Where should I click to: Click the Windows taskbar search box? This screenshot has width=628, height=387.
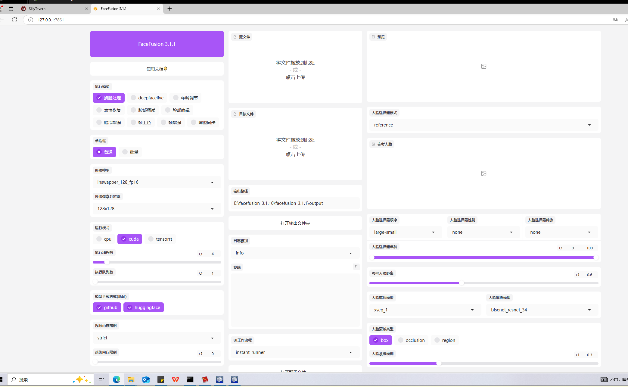coord(50,379)
